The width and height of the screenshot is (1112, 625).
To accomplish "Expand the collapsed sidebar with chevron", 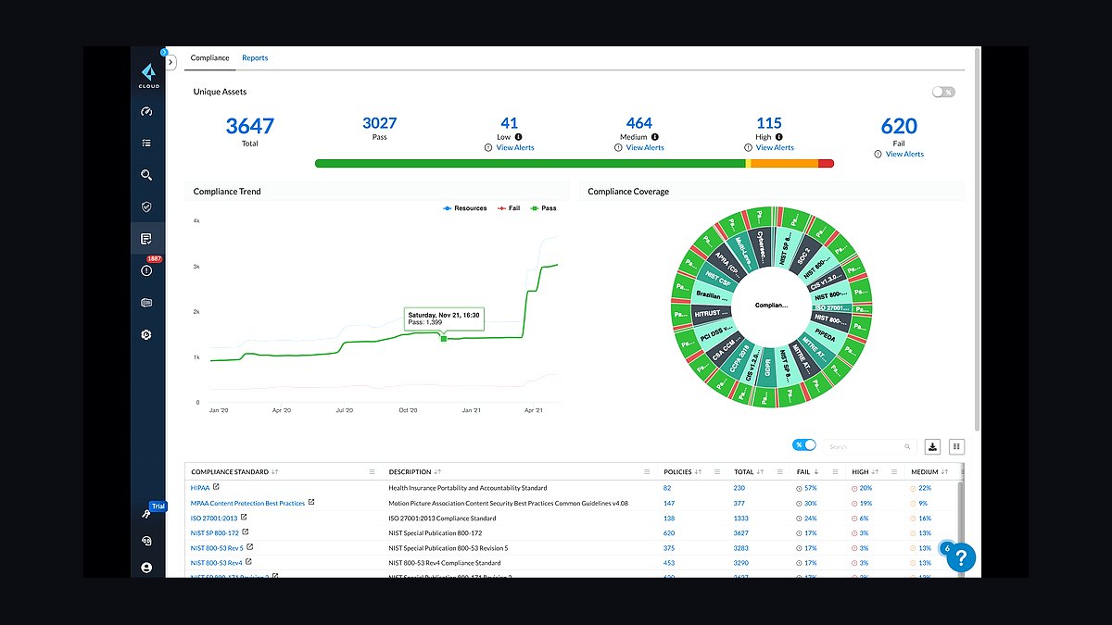I will [x=171, y=62].
